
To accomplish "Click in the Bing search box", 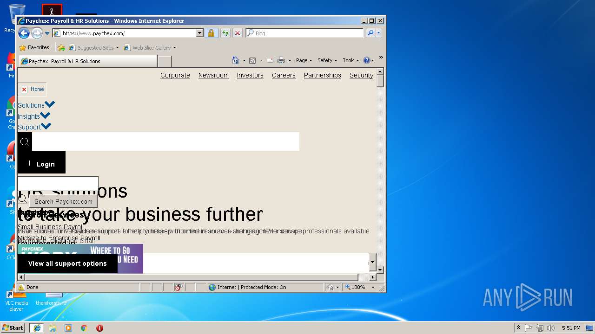I will tap(305, 33).
